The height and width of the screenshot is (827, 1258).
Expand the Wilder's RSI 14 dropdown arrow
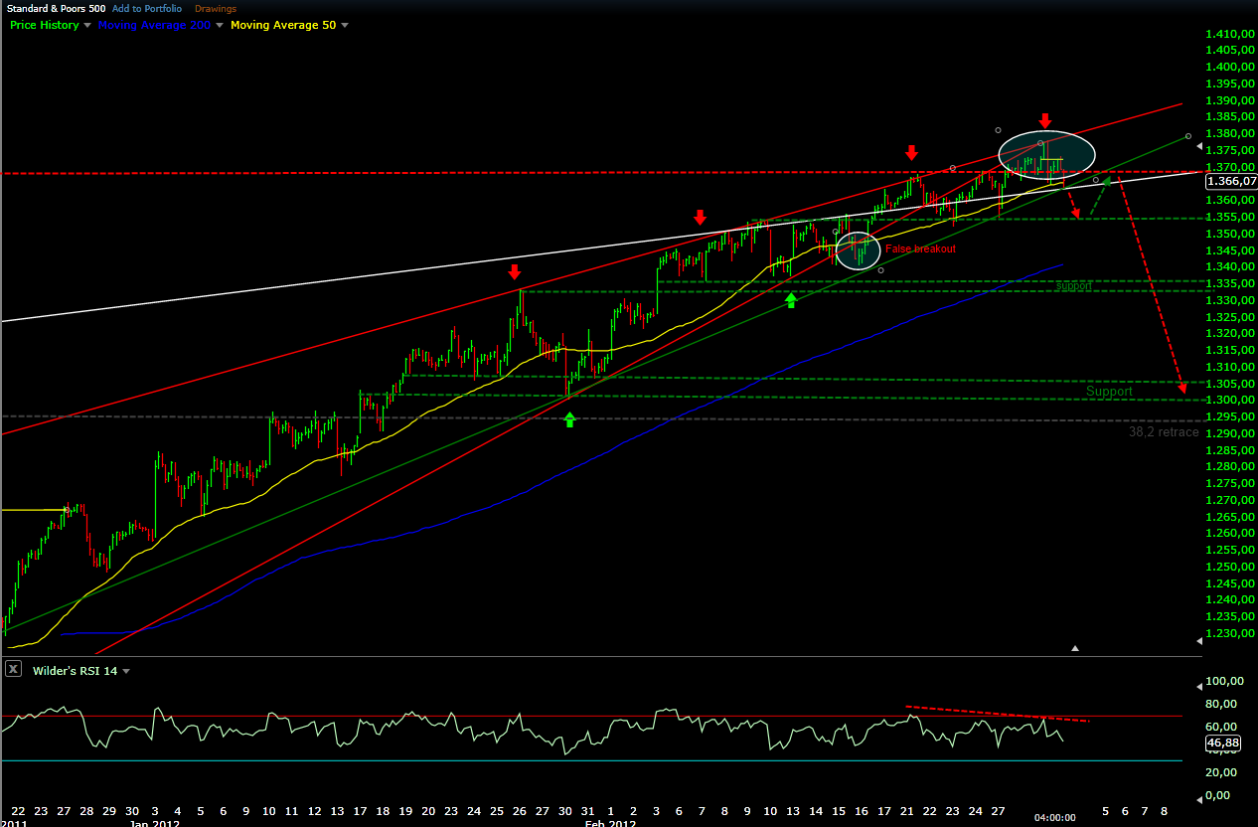click(x=126, y=671)
